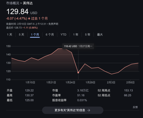Screen dimensions: 143x118
Task: Click the down arrow icon beside -4.47%
Action: click(x=29, y=19)
